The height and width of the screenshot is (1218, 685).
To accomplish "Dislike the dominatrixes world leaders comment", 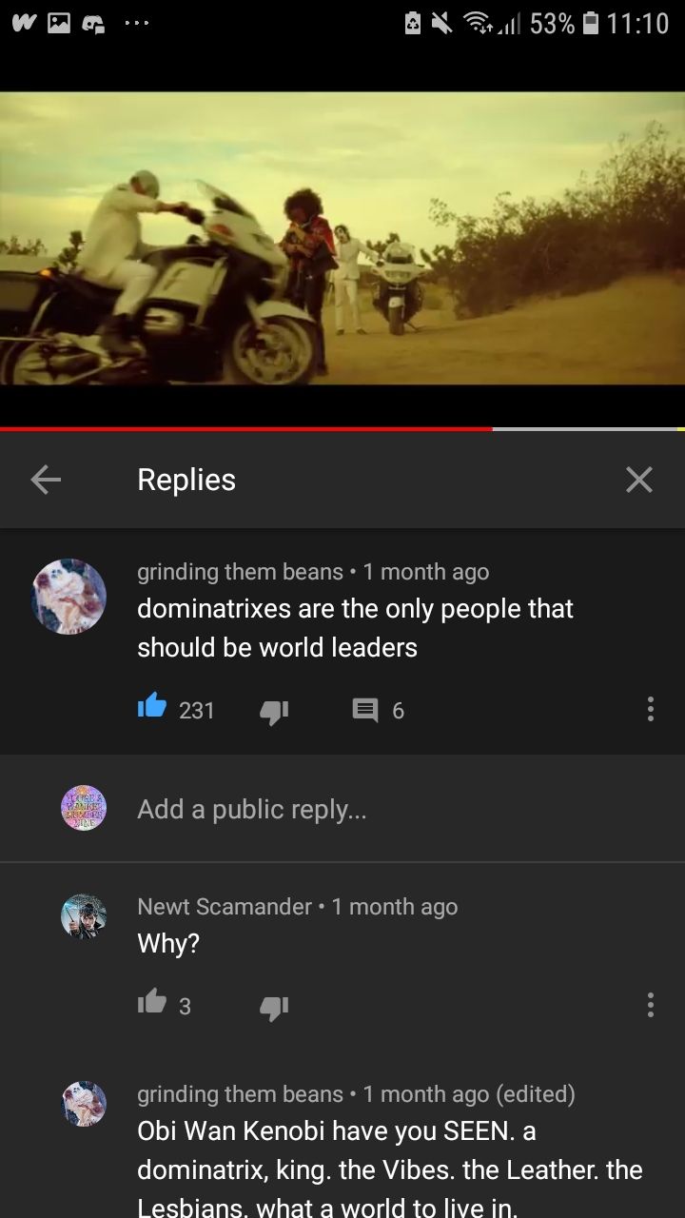I will [274, 711].
